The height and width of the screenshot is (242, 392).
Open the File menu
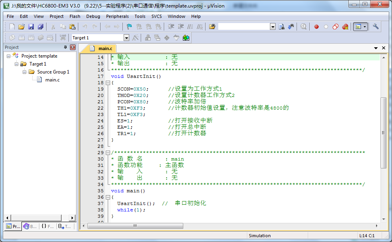pyautogui.click(x=10, y=16)
